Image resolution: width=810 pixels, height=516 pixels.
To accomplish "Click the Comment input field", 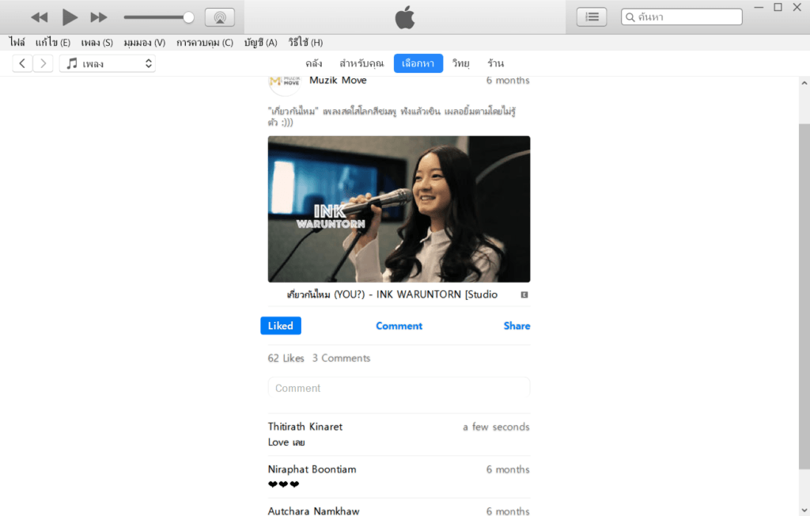I will [399, 388].
